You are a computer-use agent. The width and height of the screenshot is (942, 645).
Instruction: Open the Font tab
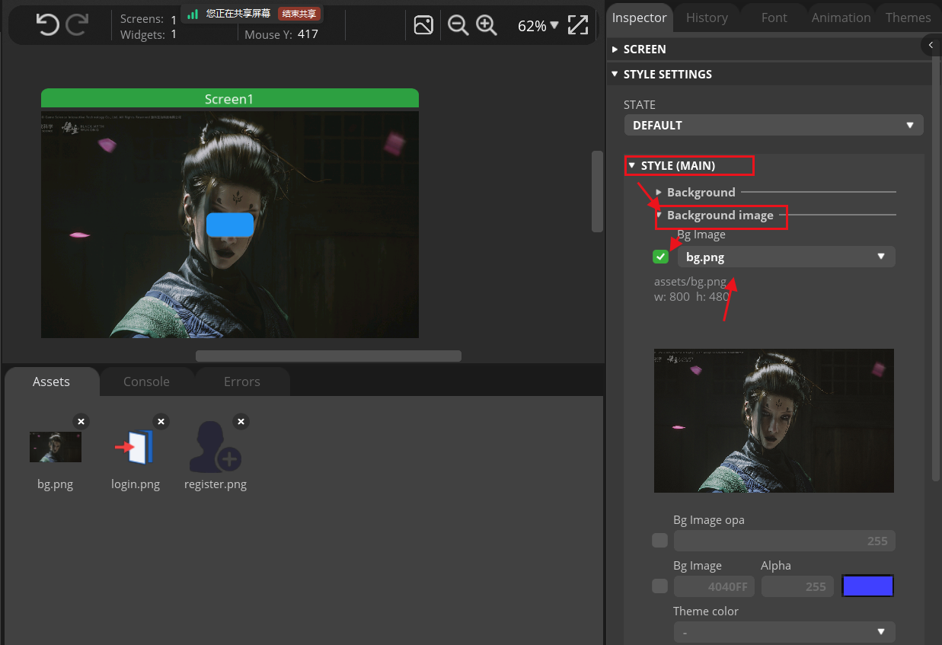pyautogui.click(x=774, y=18)
